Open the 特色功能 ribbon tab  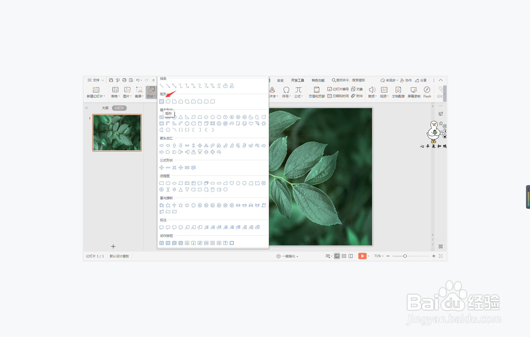point(318,80)
